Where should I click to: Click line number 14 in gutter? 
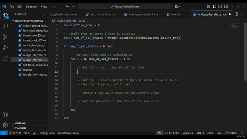point(56,80)
